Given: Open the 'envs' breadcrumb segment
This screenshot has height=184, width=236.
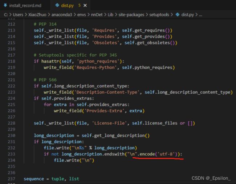Looking at the screenshot, I should (82, 15).
